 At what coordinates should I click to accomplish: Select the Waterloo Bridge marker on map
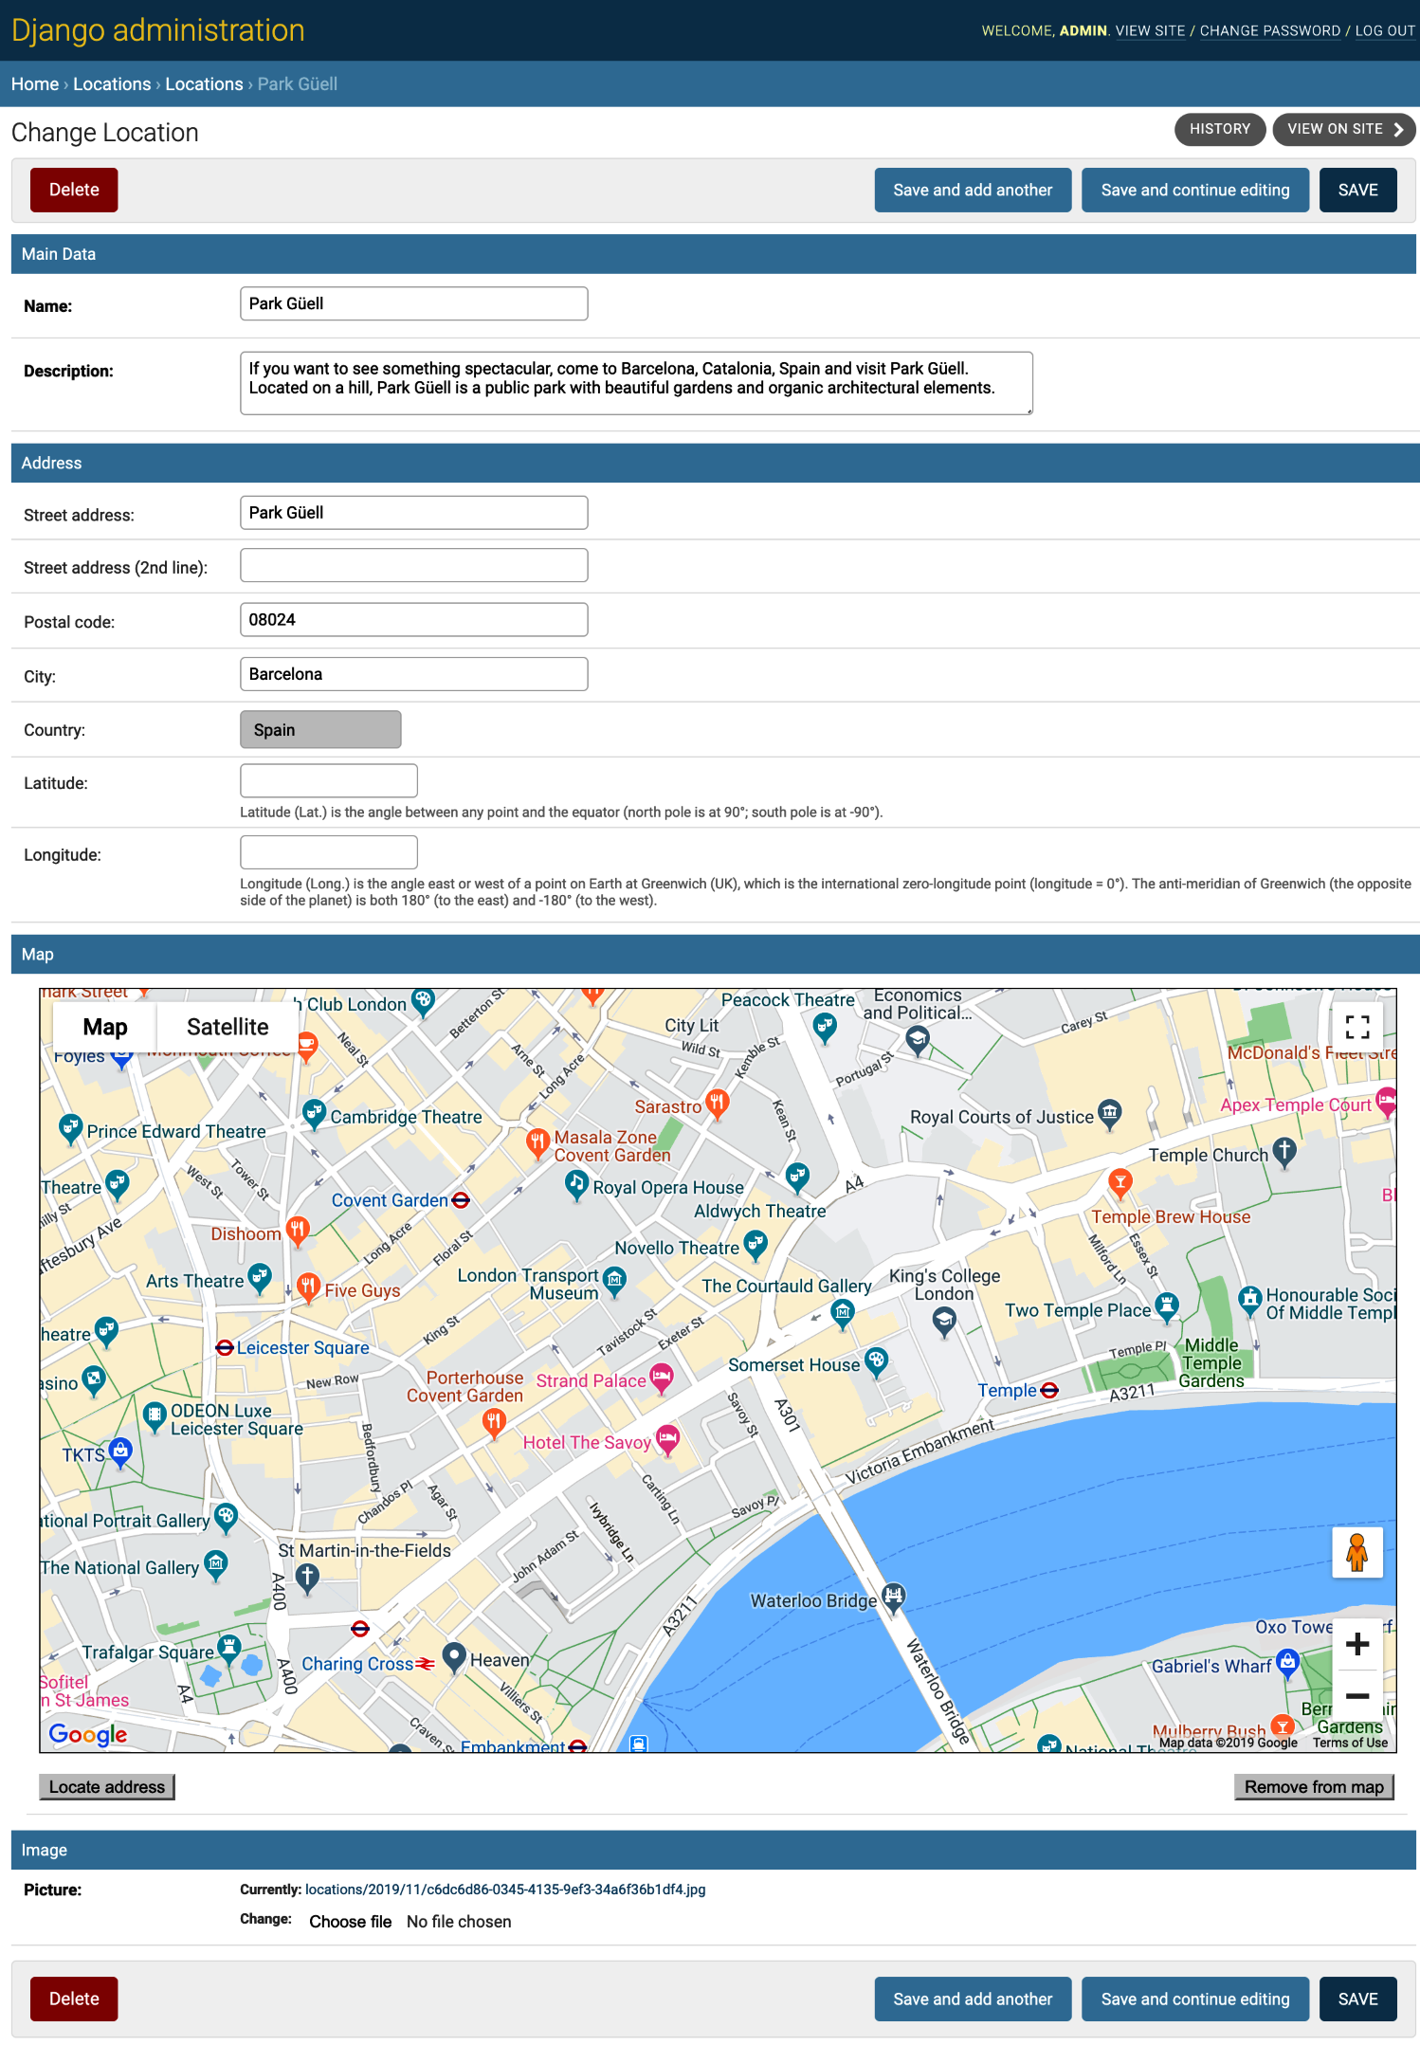893,1597
